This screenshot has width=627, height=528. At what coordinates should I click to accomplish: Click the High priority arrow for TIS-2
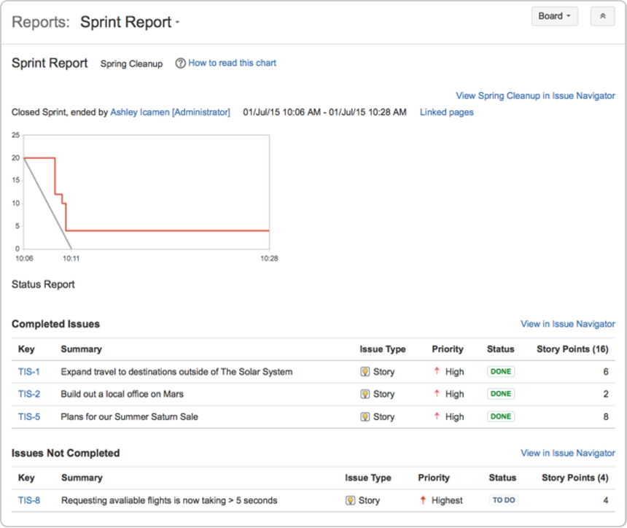pos(437,394)
